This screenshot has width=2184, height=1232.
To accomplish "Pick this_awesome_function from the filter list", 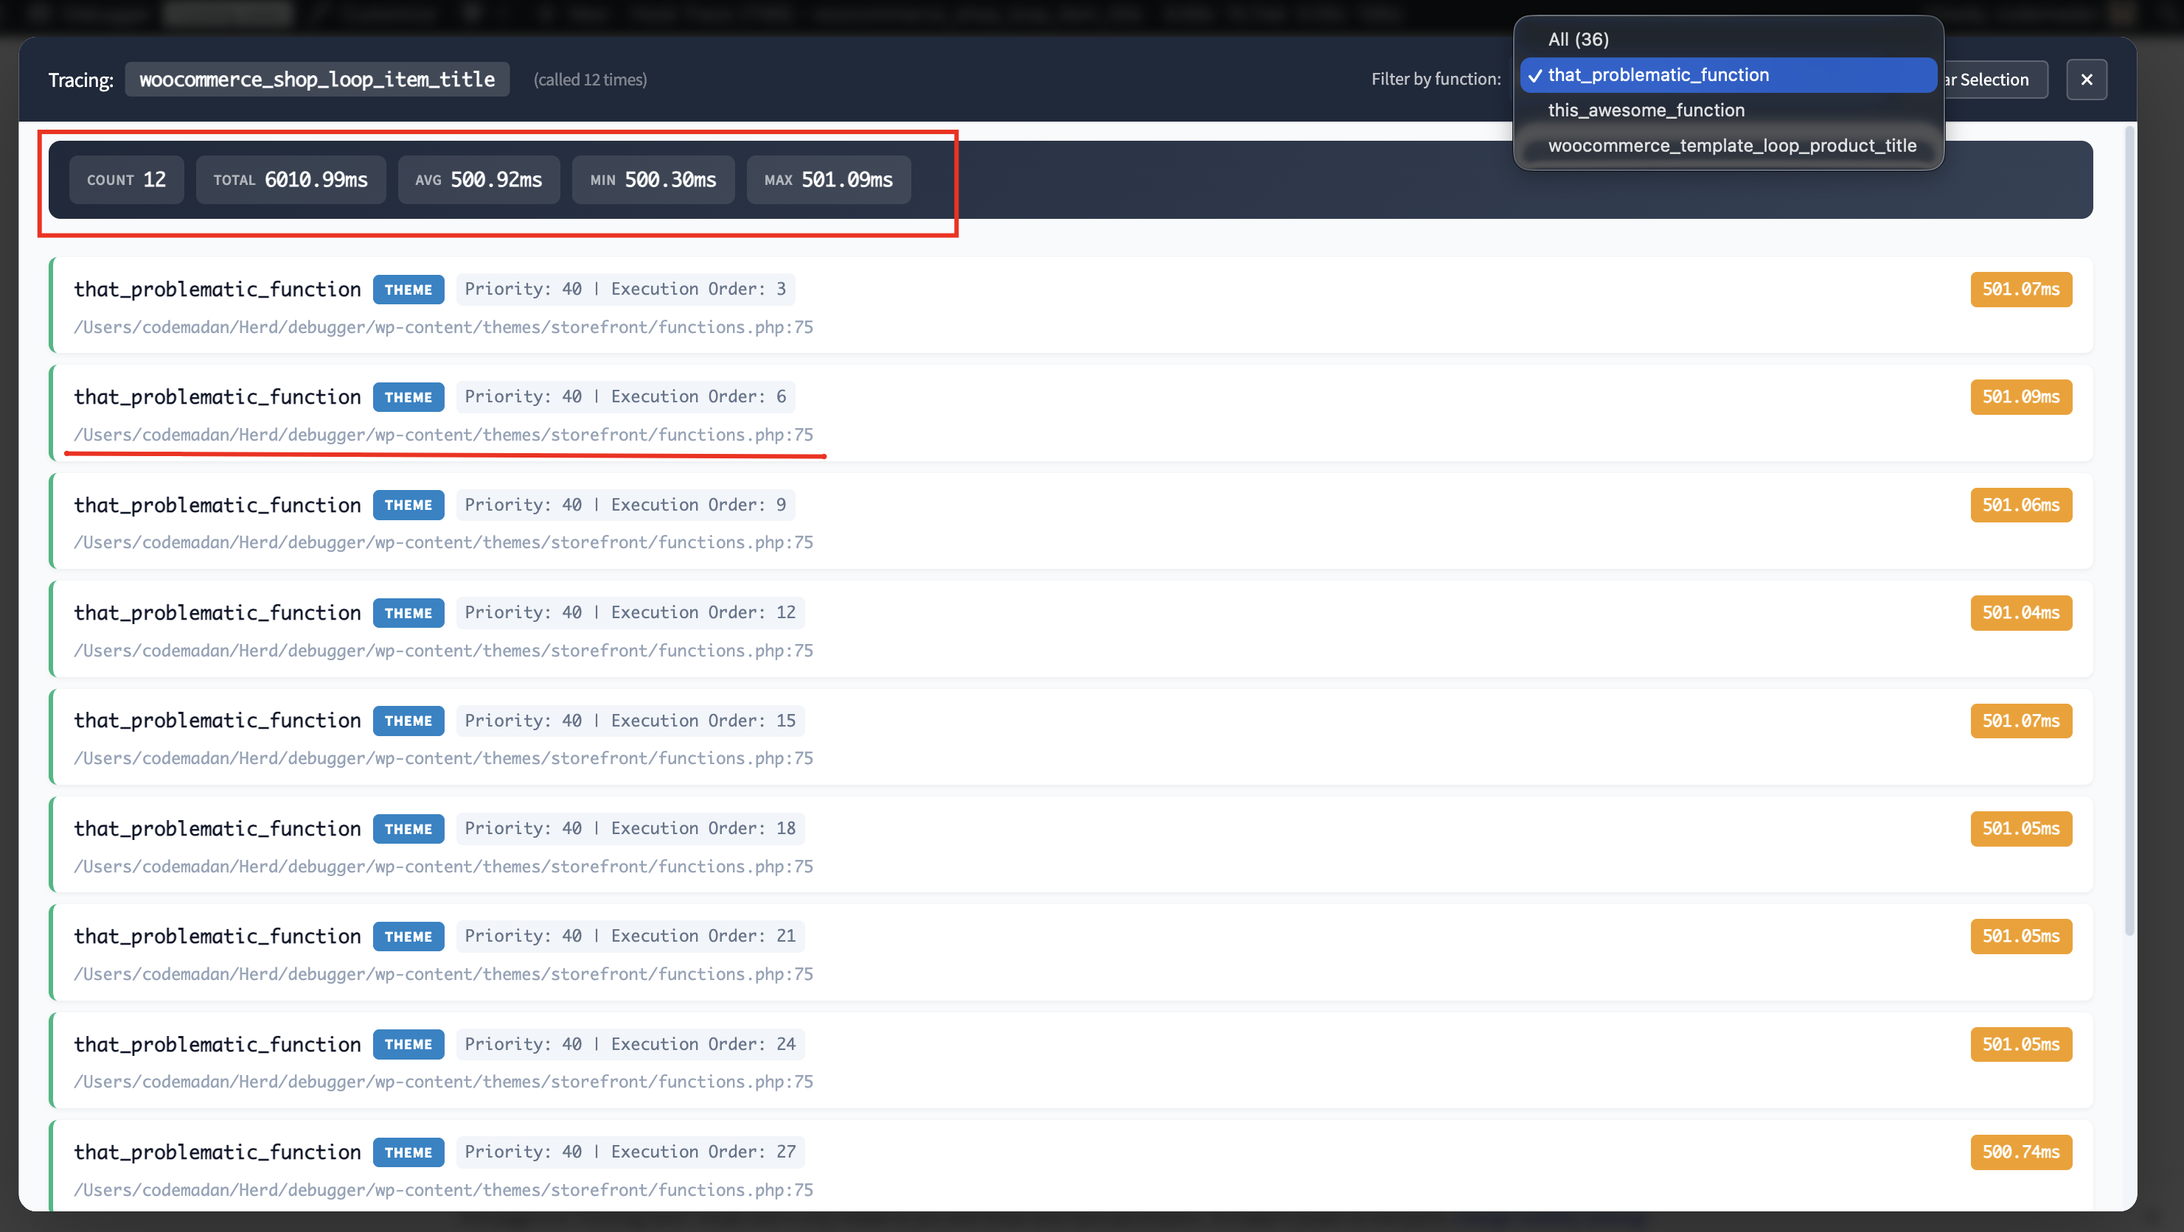I will click(1728, 110).
